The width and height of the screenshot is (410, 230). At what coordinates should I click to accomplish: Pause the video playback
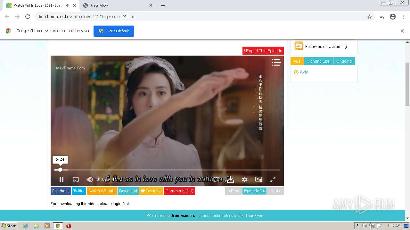(61, 180)
